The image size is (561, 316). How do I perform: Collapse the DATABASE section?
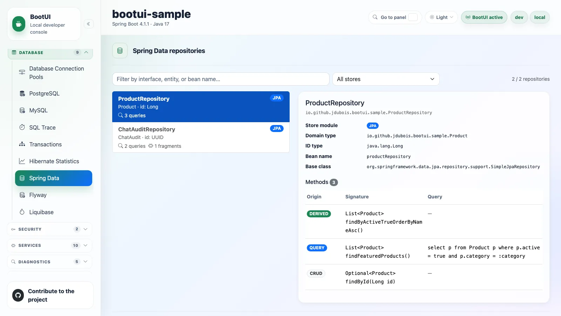50,53
